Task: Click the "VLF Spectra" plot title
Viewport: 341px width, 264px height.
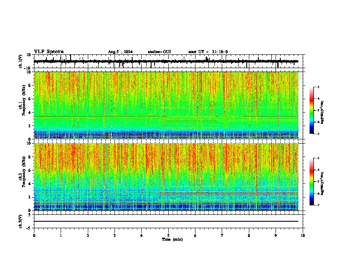Action: (x=49, y=52)
